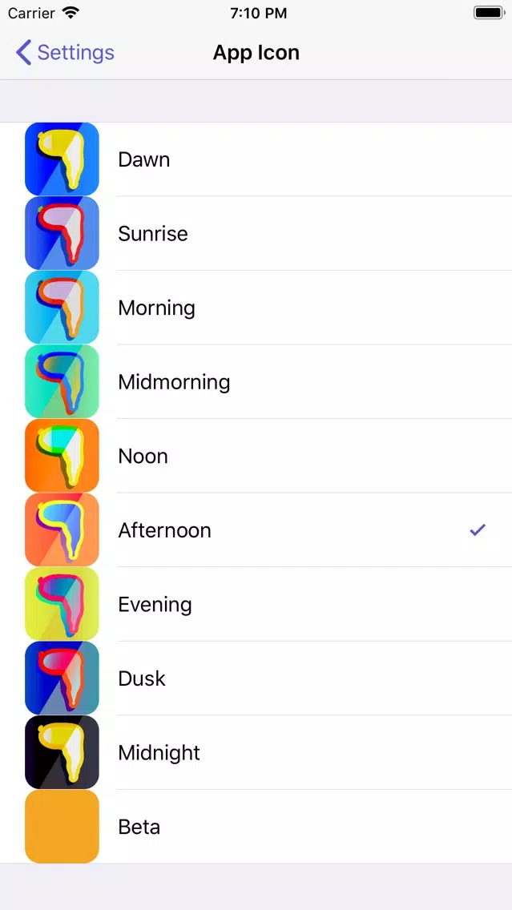Tap the Sunrise label text
512x910 pixels.
click(153, 233)
